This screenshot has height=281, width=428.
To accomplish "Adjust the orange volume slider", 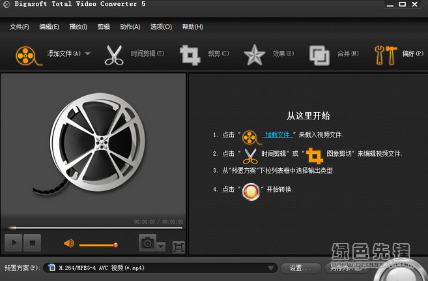I will pos(98,245).
